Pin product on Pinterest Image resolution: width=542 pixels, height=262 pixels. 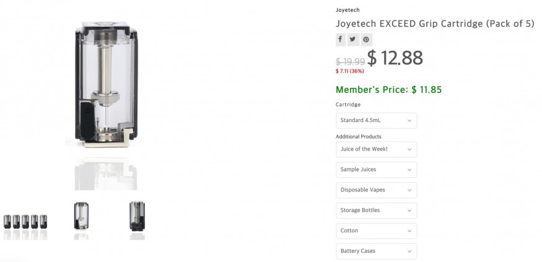[366, 40]
